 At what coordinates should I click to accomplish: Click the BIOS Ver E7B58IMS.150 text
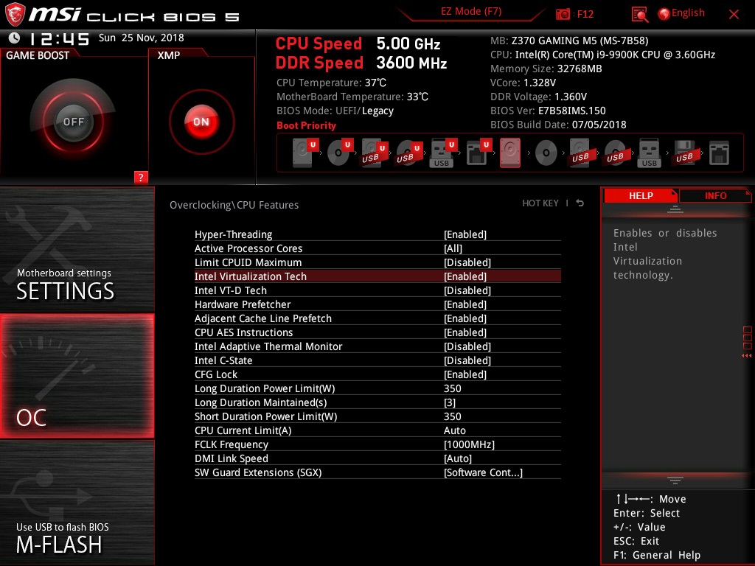point(548,111)
